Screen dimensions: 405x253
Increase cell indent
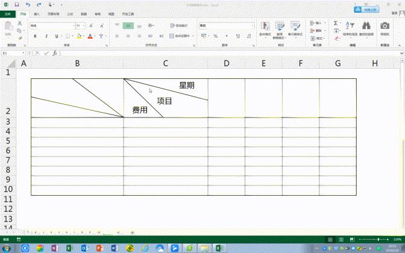162,36
